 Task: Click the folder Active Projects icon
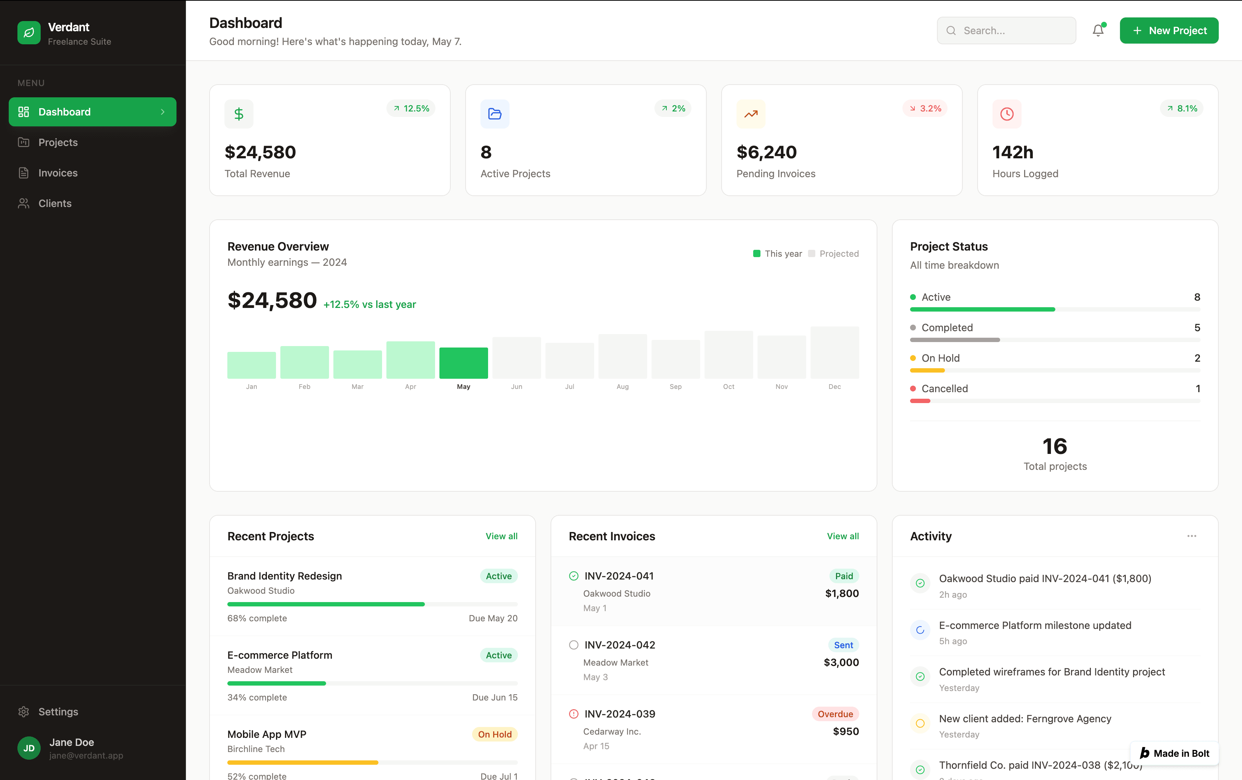(x=495, y=114)
